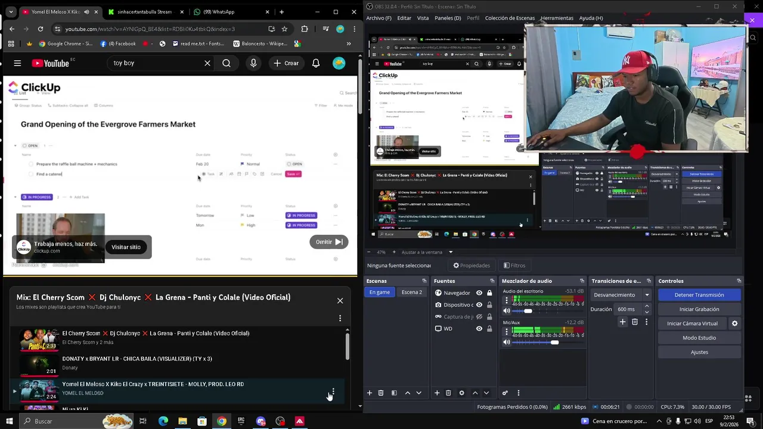The image size is (763, 429).
Task: Click Omitir to skip the ad
Action: (329, 242)
